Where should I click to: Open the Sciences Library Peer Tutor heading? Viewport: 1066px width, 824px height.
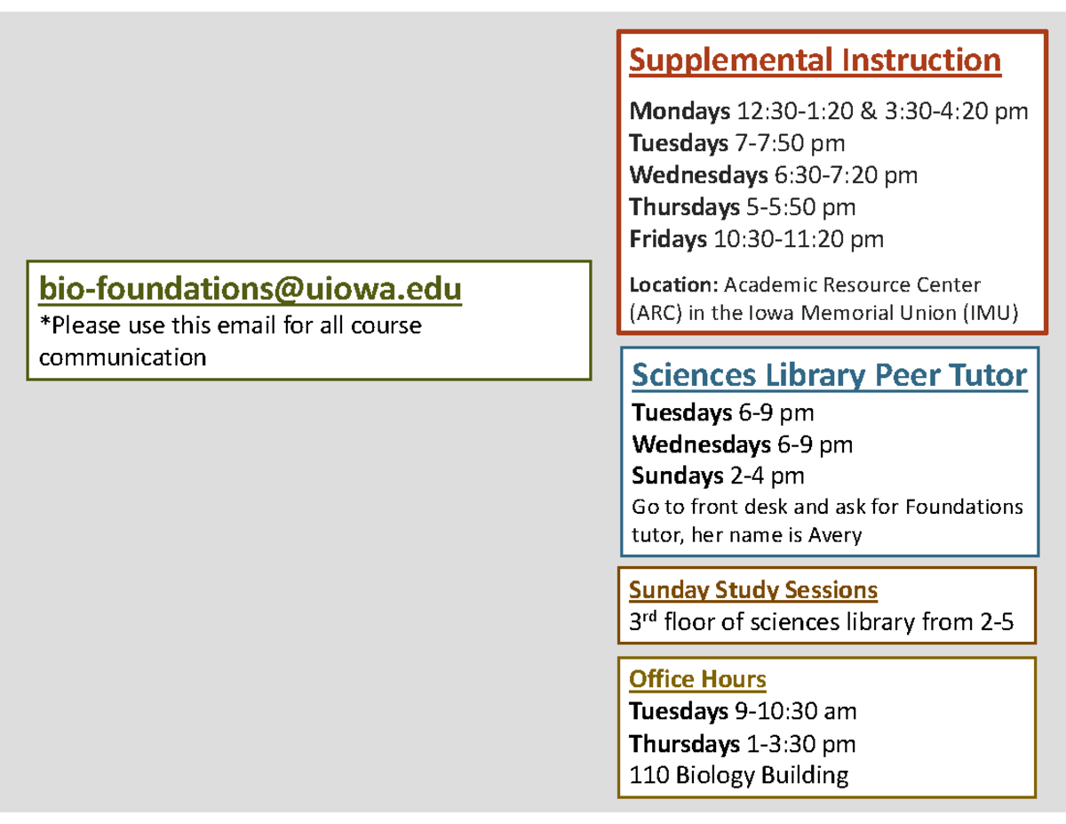pos(829,375)
